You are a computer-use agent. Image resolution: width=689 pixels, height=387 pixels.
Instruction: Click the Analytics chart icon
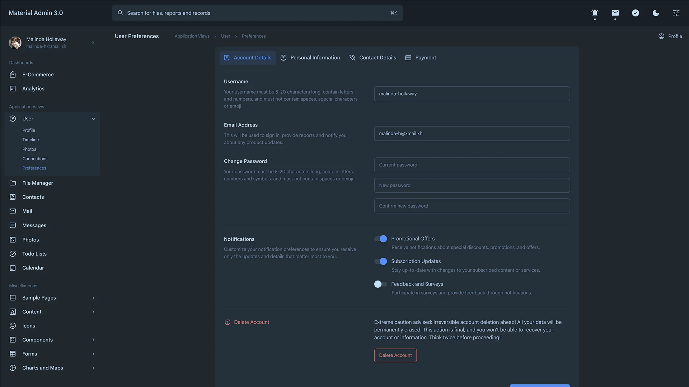(13, 89)
